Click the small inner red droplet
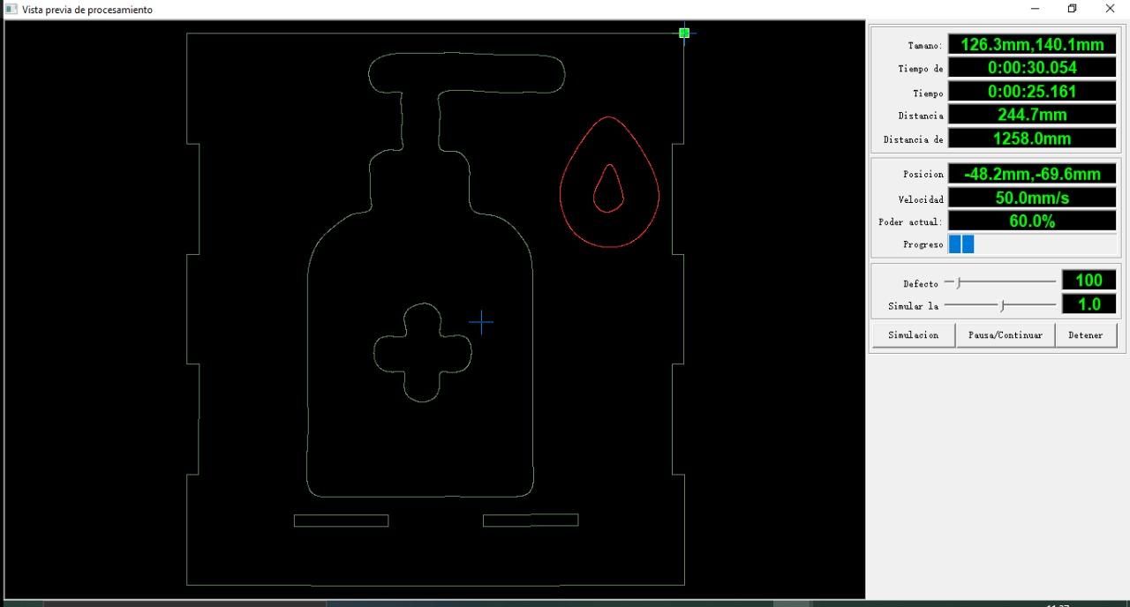The width and height of the screenshot is (1130, 607). 608,189
